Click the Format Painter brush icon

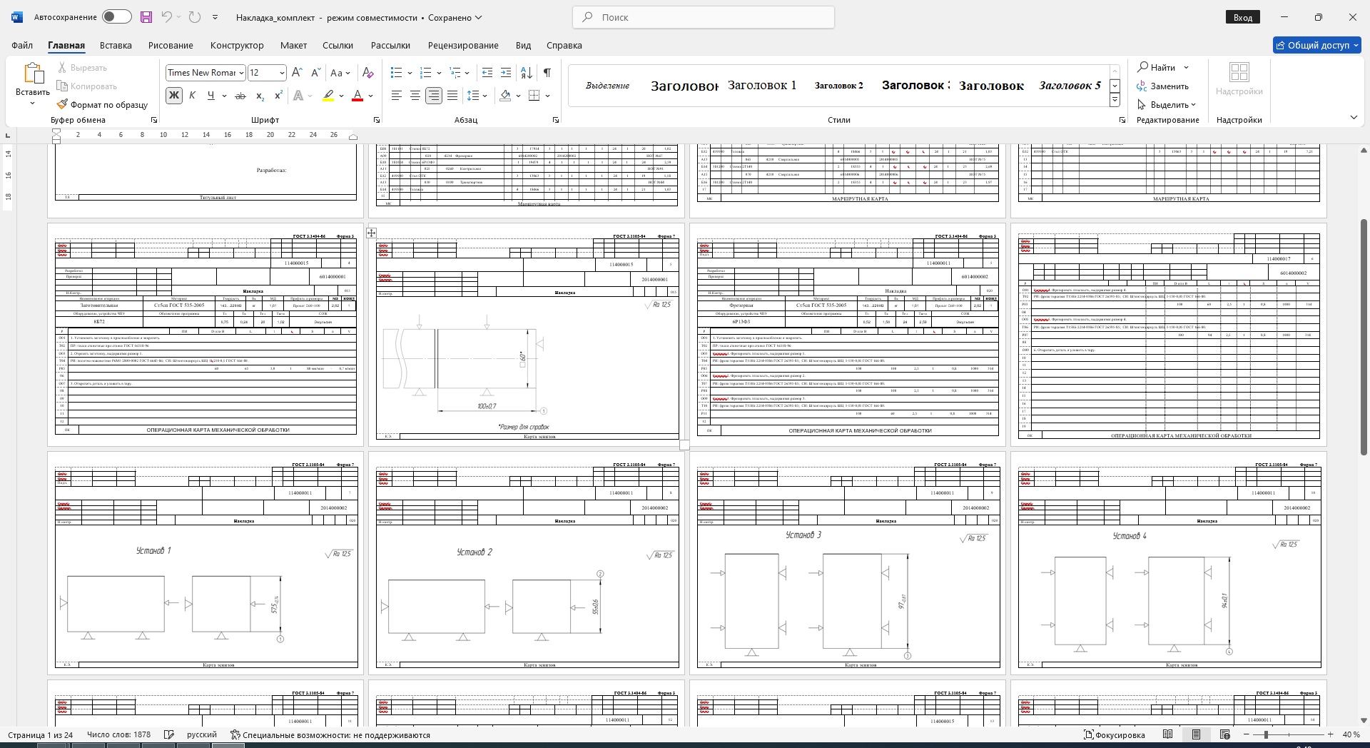pos(63,104)
